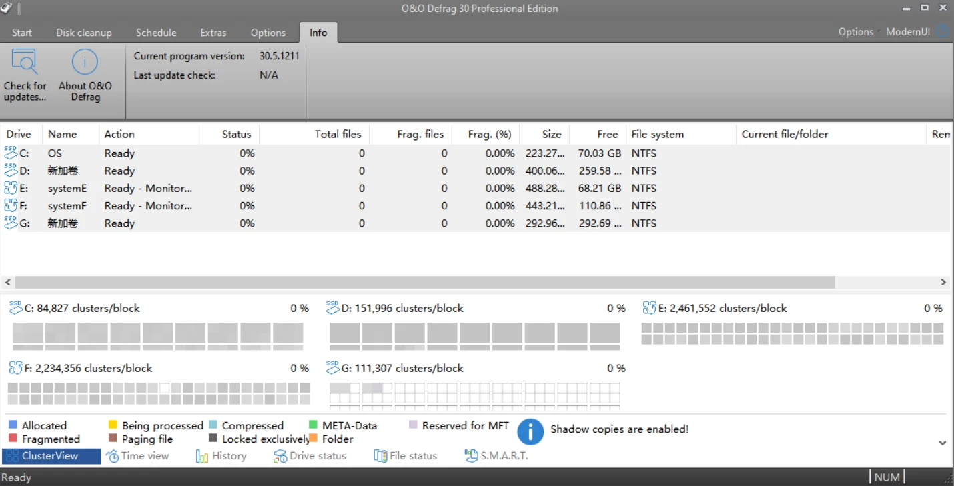Switch to the Disk cleanup tab
The width and height of the screenshot is (954, 486).
click(84, 33)
